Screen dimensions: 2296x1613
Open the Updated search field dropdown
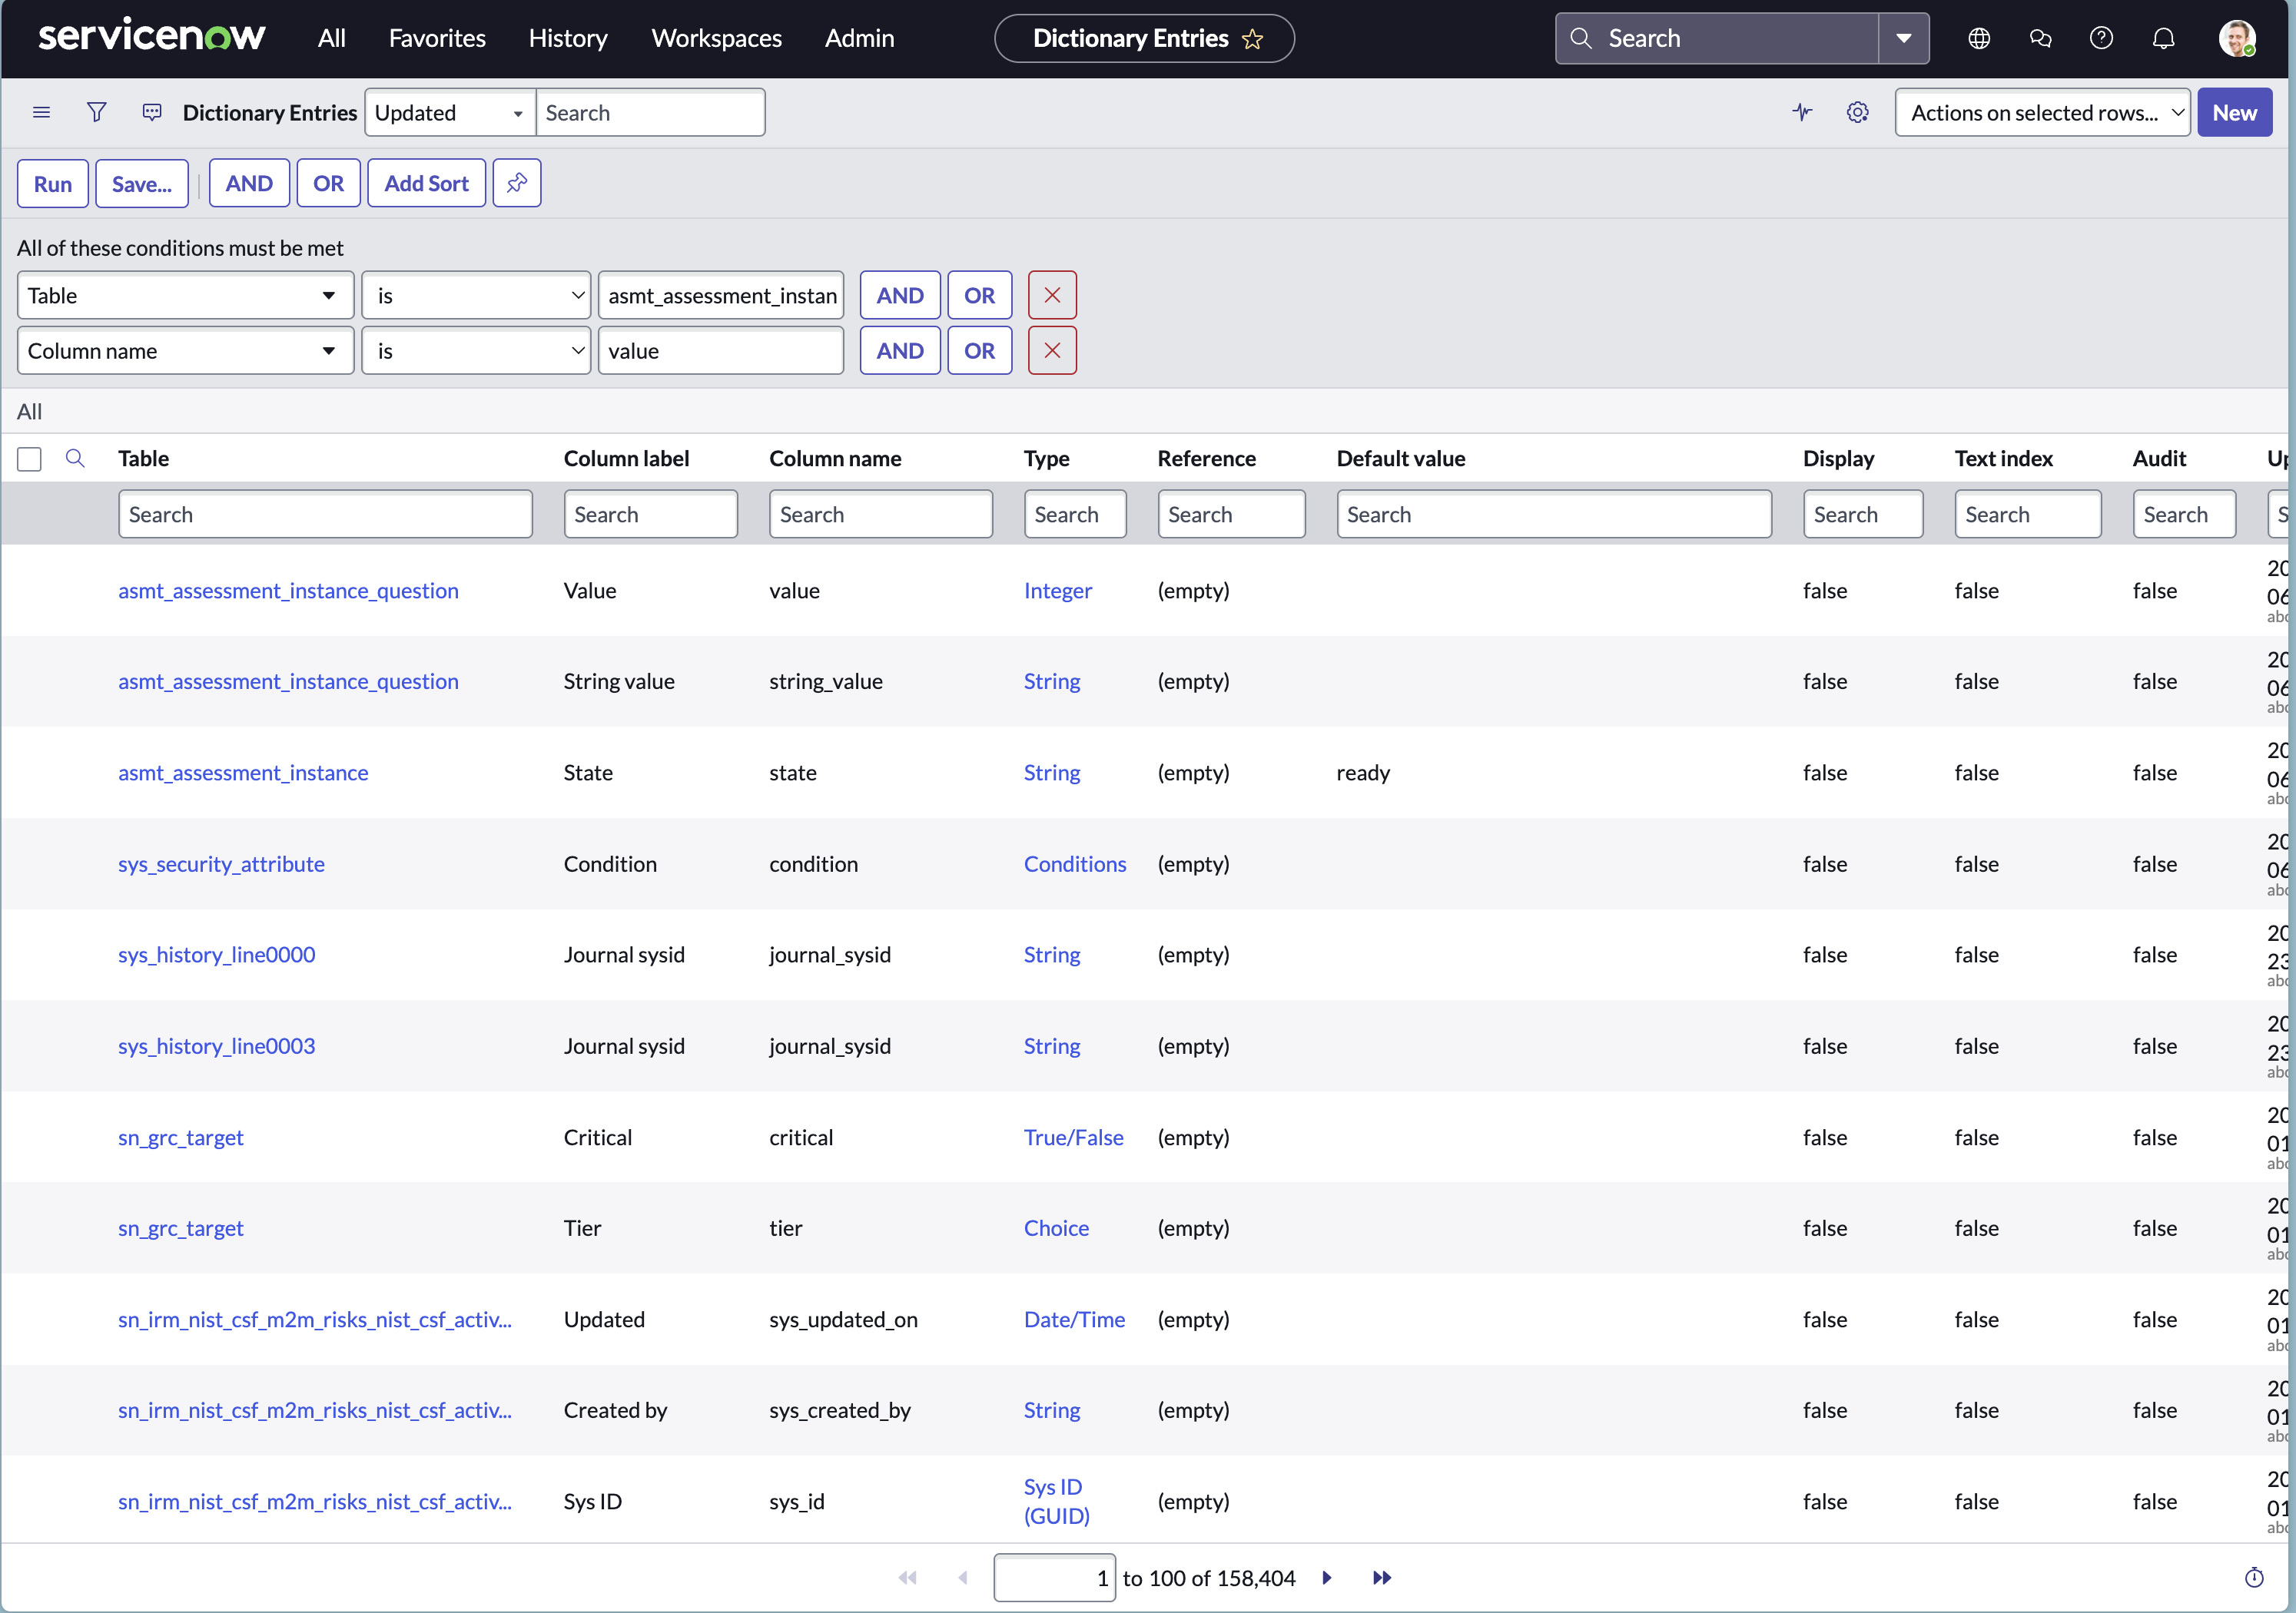(x=449, y=113)
